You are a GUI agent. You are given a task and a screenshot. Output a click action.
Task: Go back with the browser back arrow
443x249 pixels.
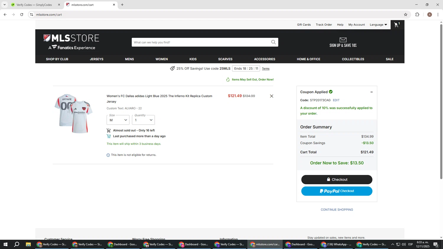[5, 14]
